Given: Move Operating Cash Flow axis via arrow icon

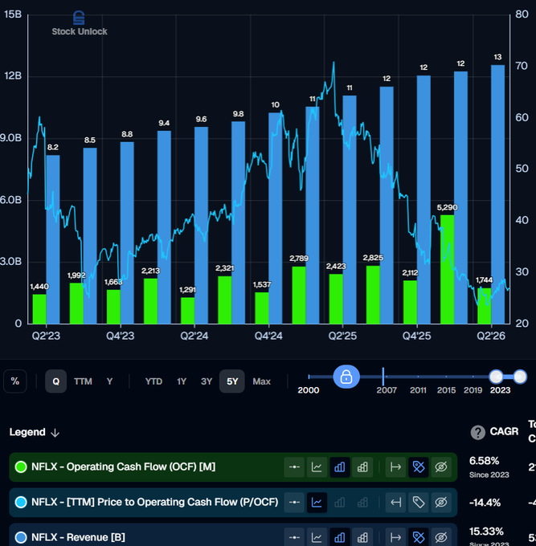Looking at the screenshot, I should point(395,467).
